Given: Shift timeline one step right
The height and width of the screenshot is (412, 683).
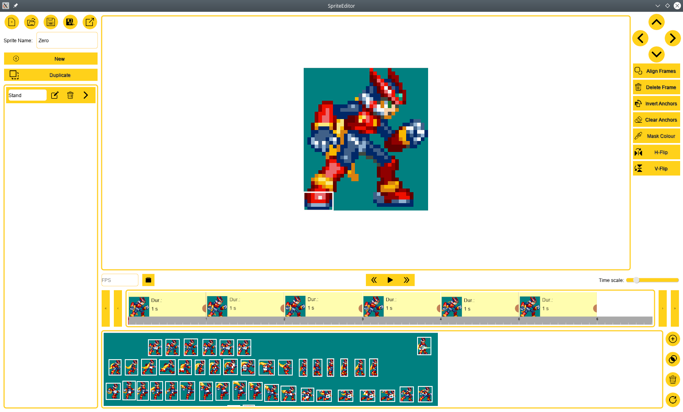Looking at the screenshot, I should pos(663,308).
